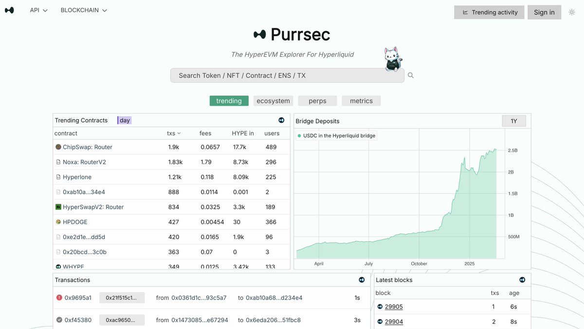Switch the trending period using the day chip
584x329 pixels.
point(124,120)
